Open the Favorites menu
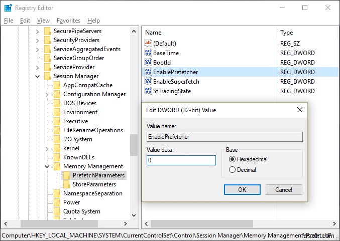340x241 pixels. click(68, 21)
